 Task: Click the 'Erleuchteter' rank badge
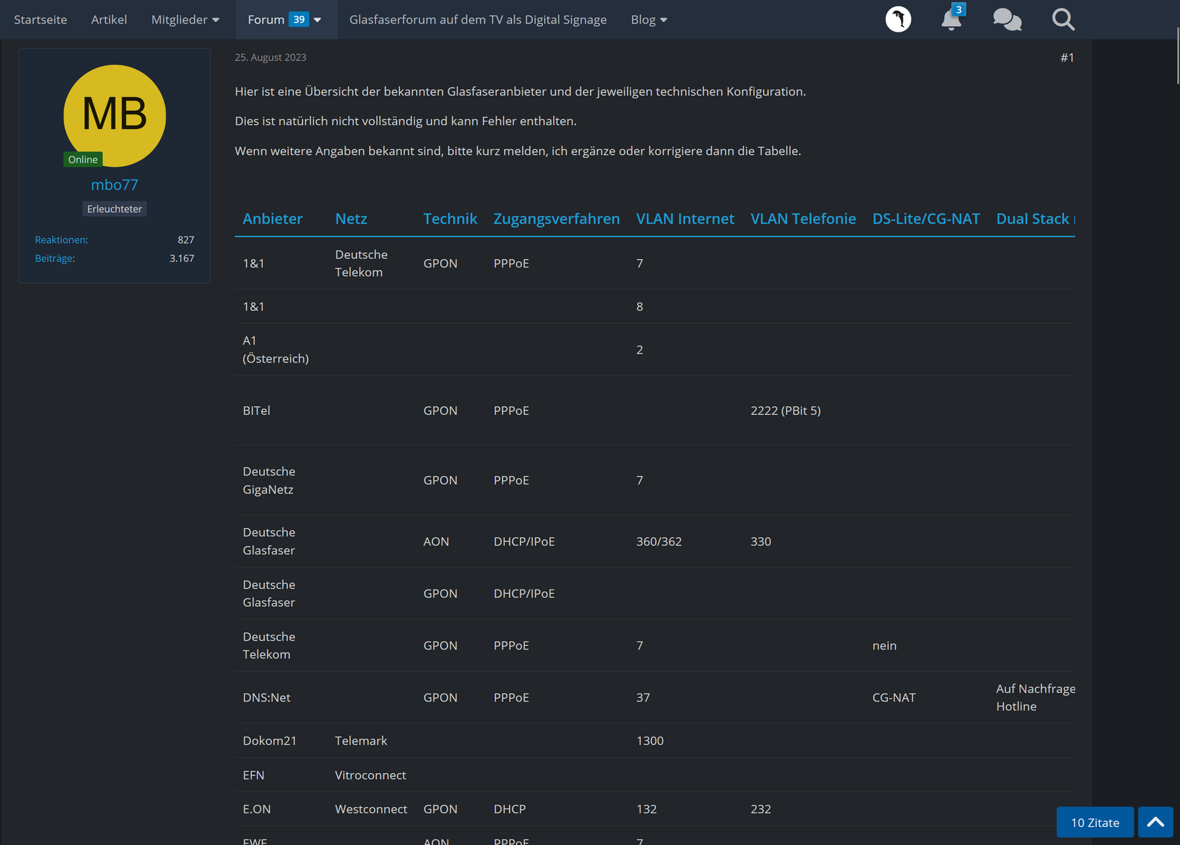(115, 209)
